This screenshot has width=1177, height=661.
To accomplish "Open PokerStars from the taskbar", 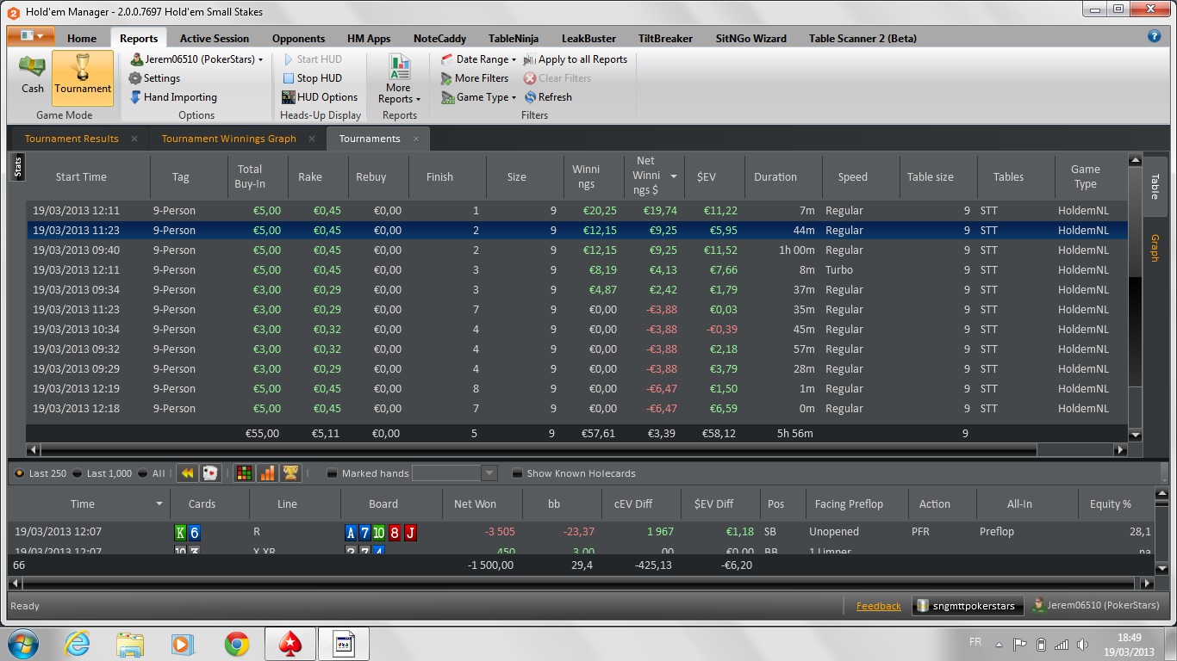I will click(290, 644).
